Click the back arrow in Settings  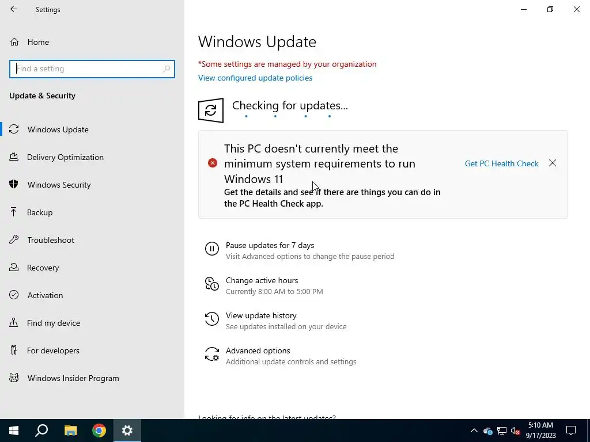[x=14, y=9]
